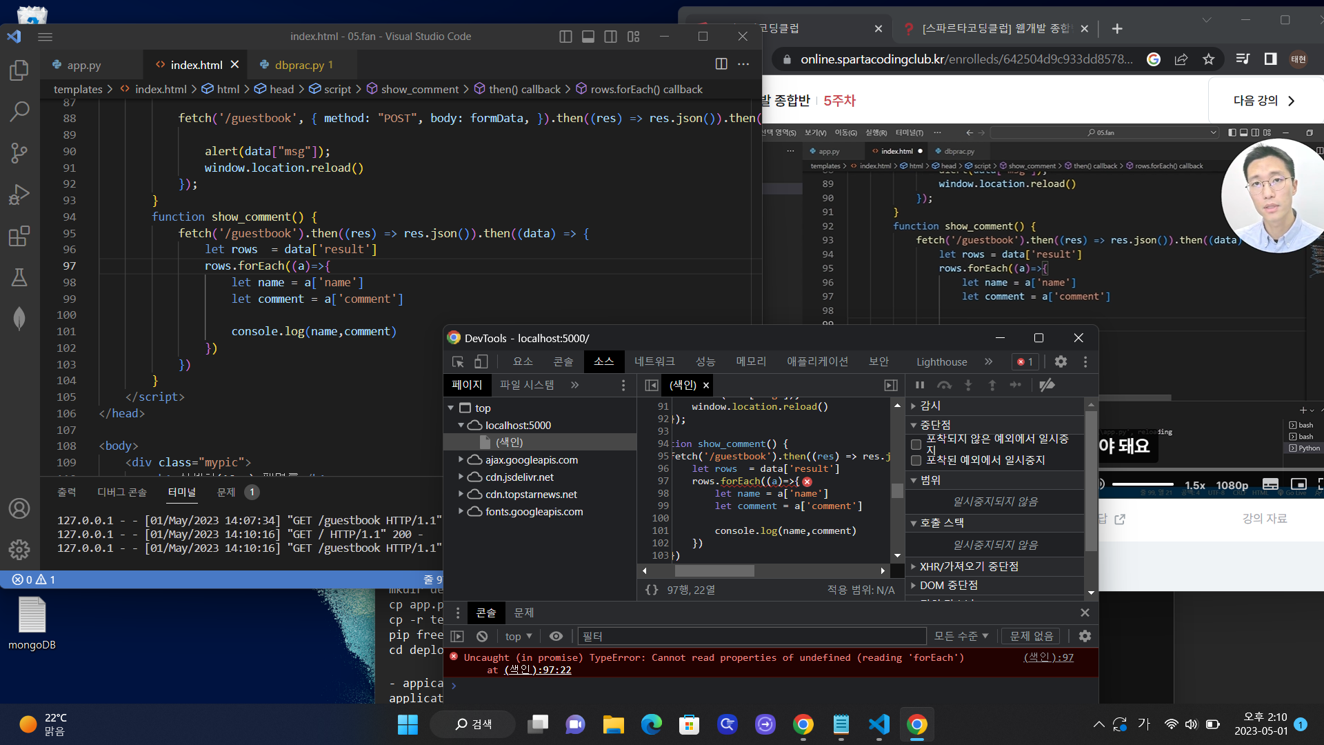Open the top execution context dropdown

[x=519, y=636]
